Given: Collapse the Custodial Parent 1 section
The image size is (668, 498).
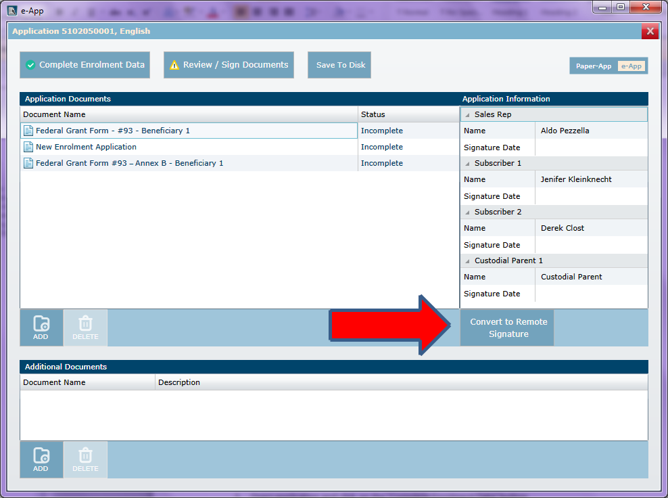Looking at the screenshot, I should click(467, 261).
